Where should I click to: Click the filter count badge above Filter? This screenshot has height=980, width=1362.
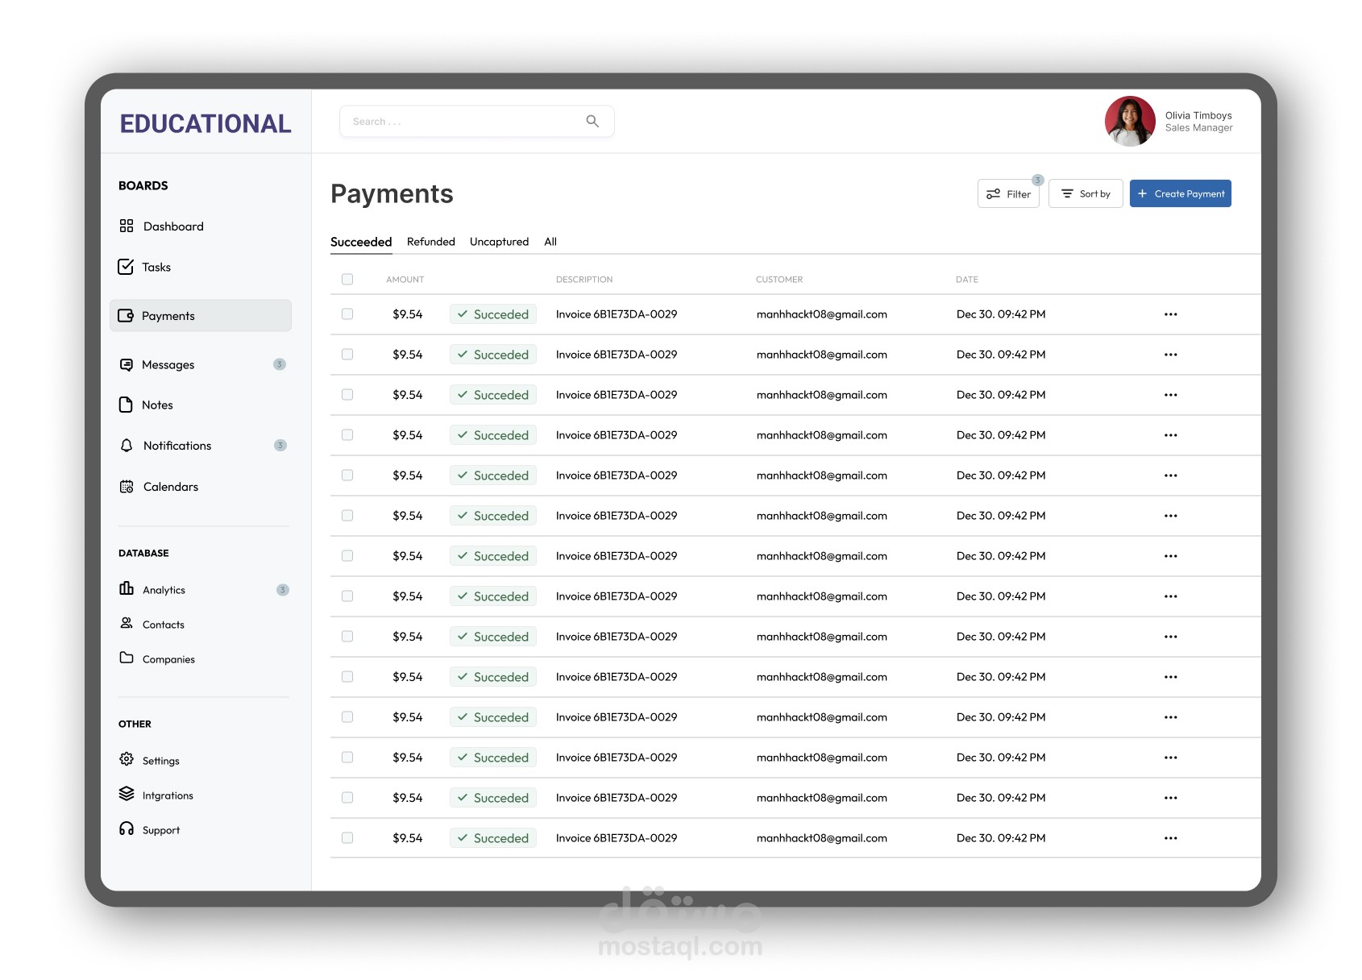coord(1038,180)
